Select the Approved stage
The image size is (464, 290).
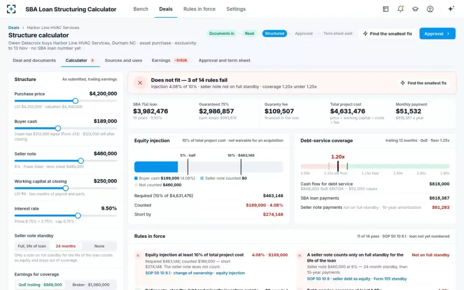click(x=304, y=33)
